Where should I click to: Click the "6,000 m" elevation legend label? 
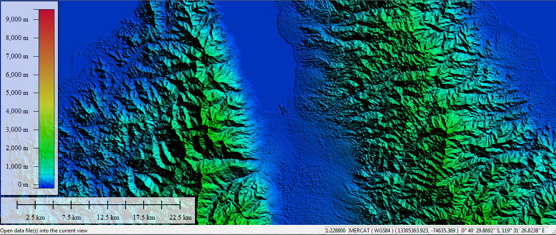pos(18,75)
